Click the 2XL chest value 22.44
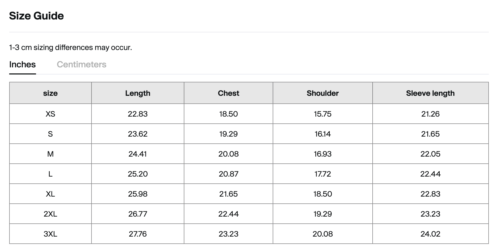The image size is (497, 250). pos(228,214)
